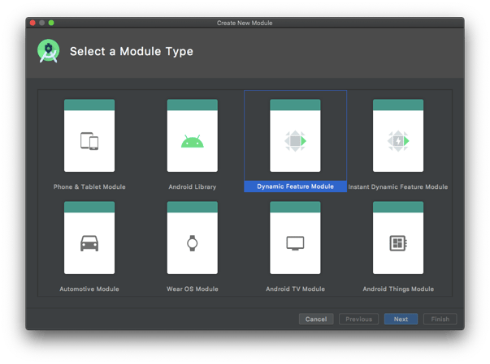Select the Phone & Tablet Module icon
The width and height of the screenshot is (490, 364).
pos(89,141)
